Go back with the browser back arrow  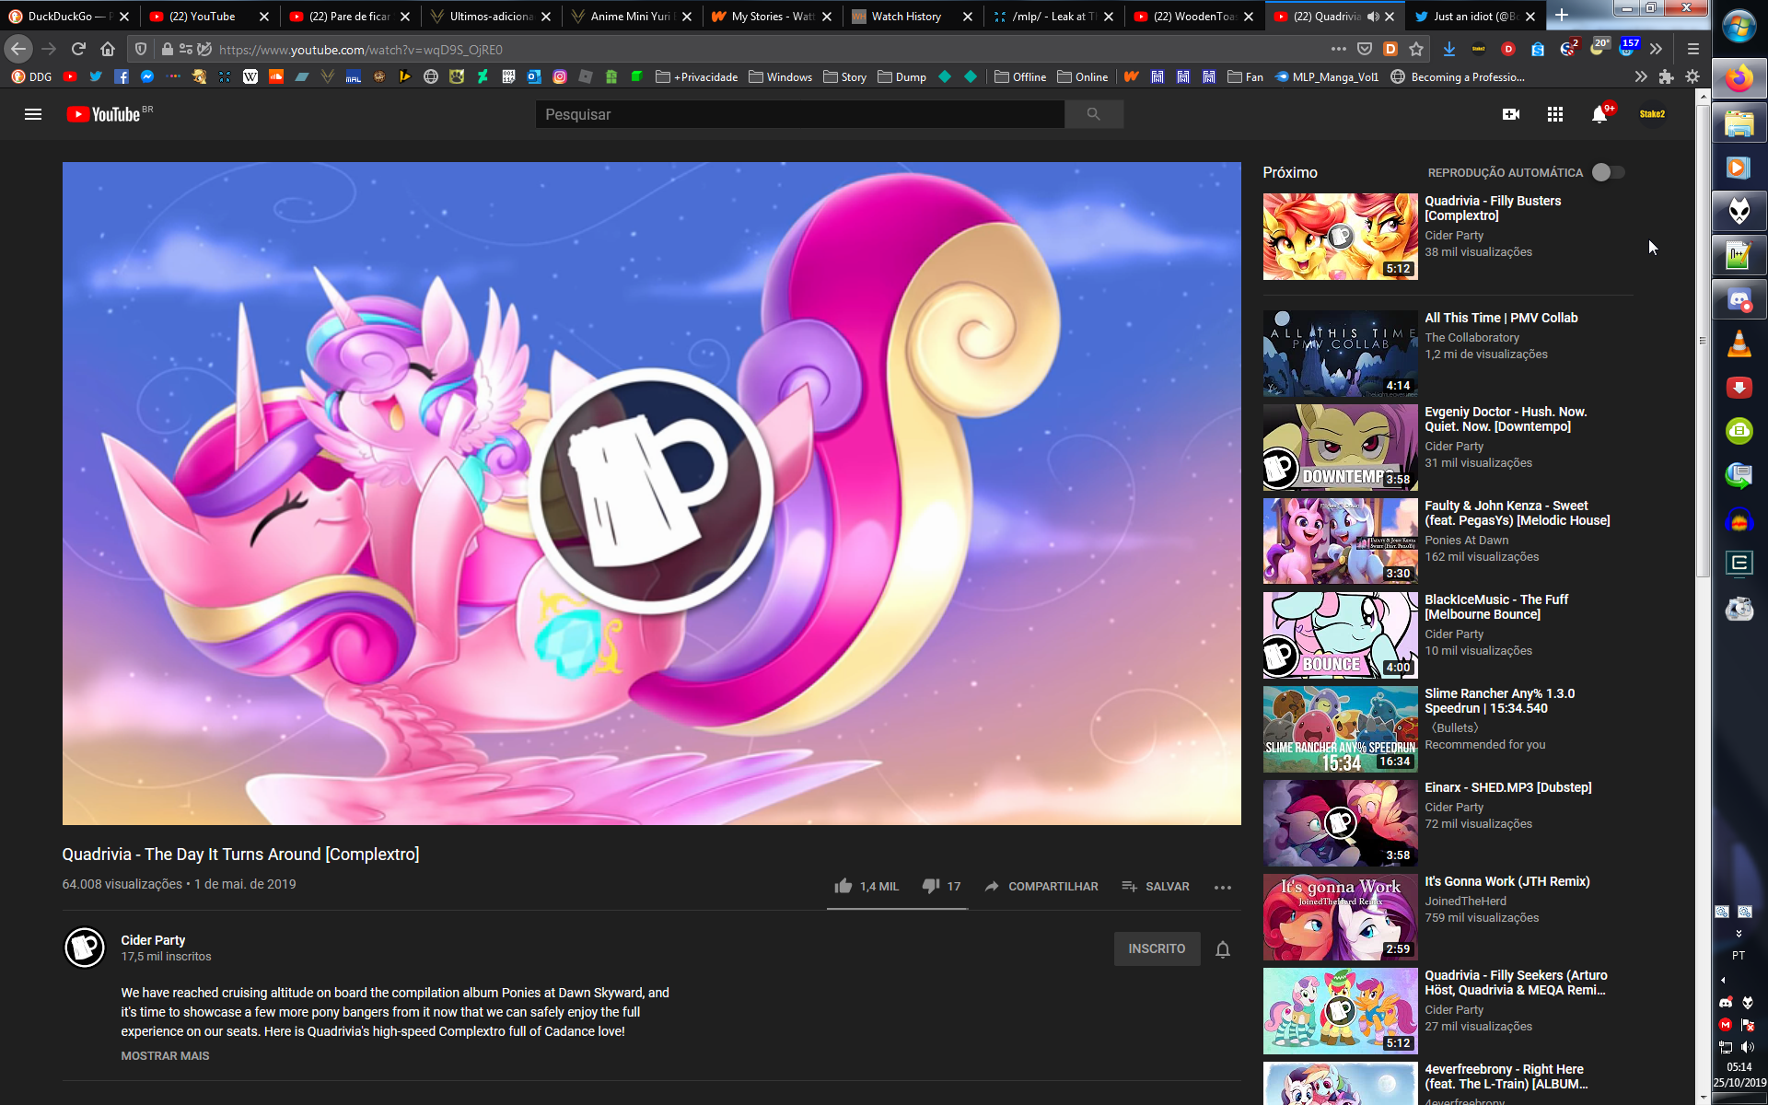coord(18,49)
